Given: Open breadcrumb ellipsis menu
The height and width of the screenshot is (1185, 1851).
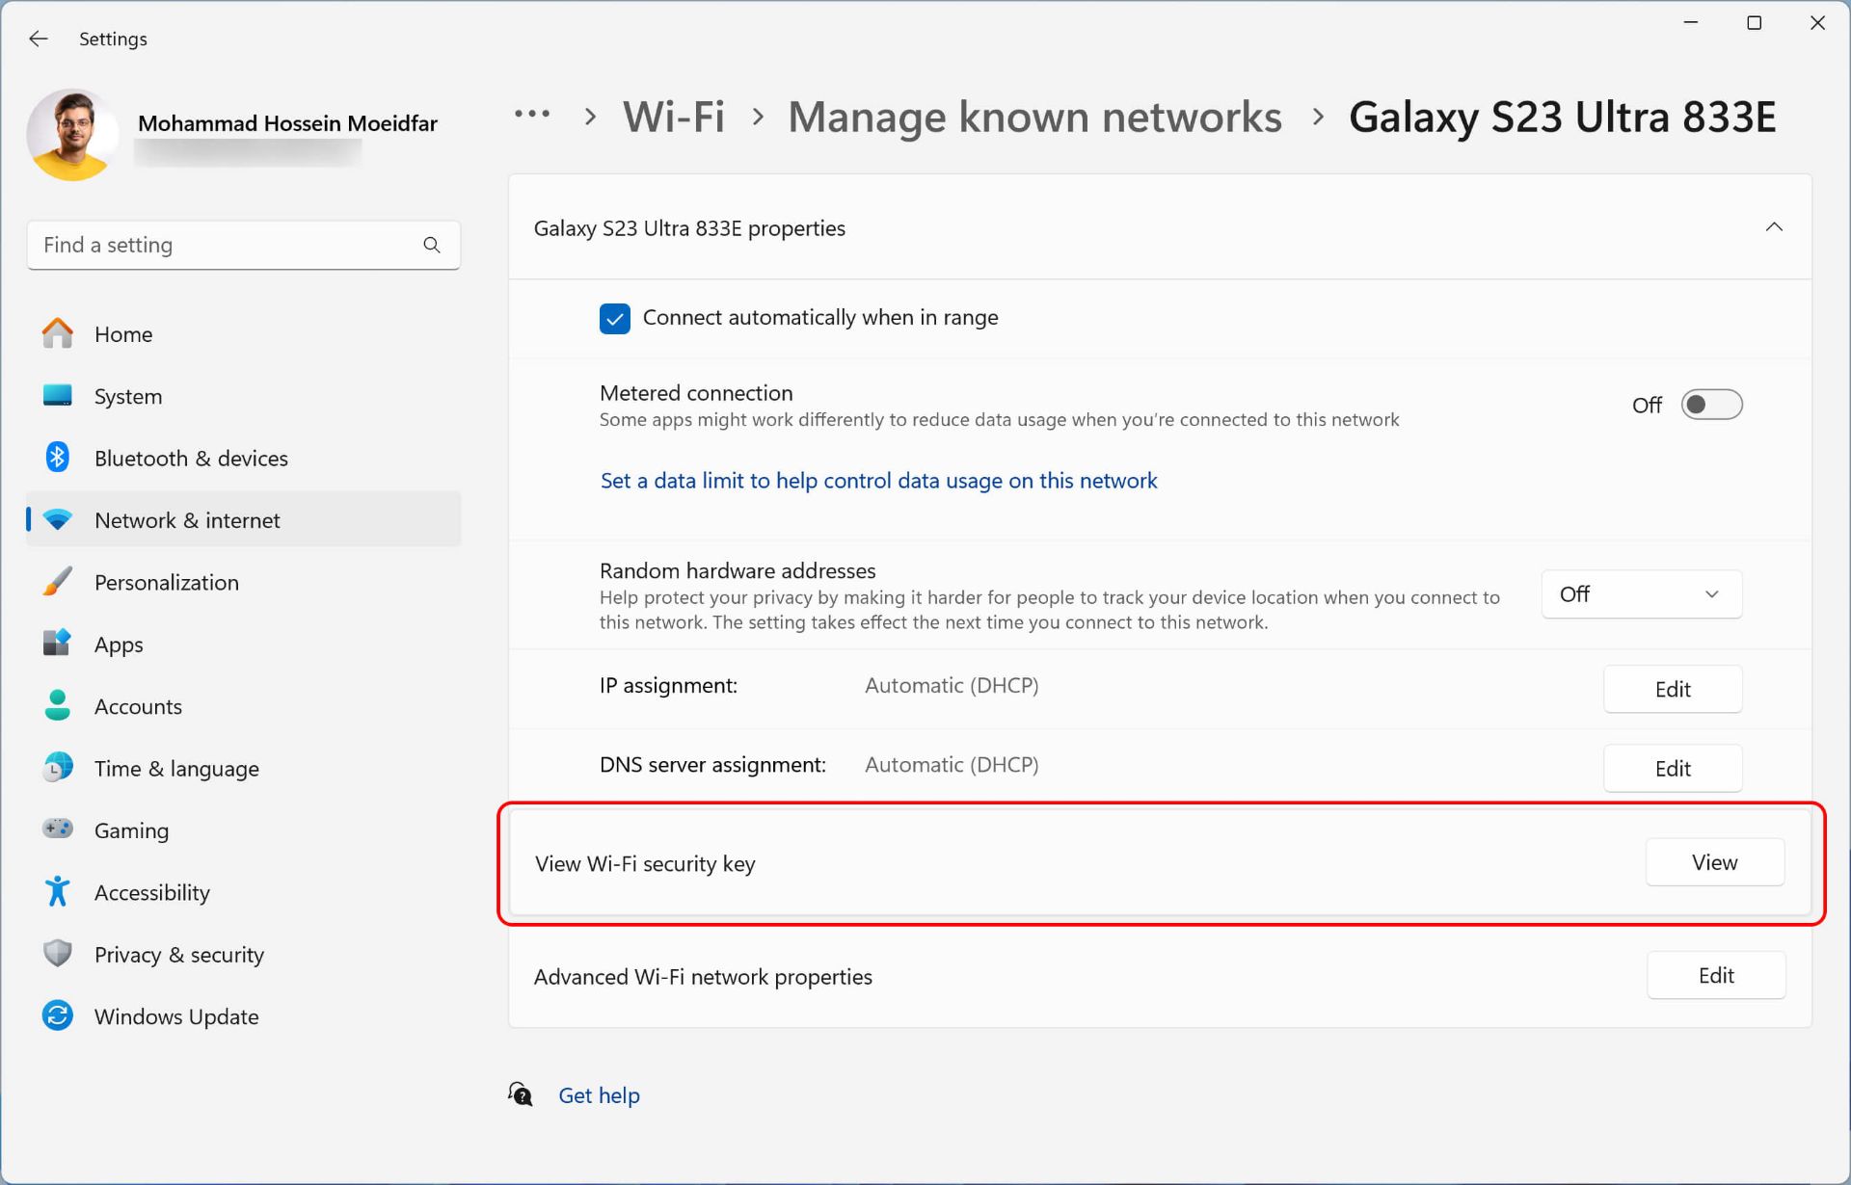Looking at the screenshot, I should [532, 115].
